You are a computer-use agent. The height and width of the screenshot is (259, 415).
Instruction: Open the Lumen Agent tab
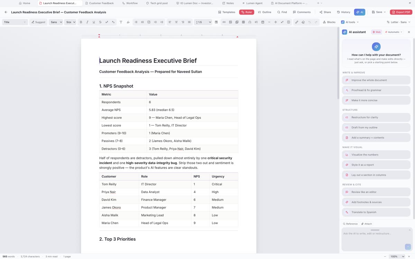252,3
